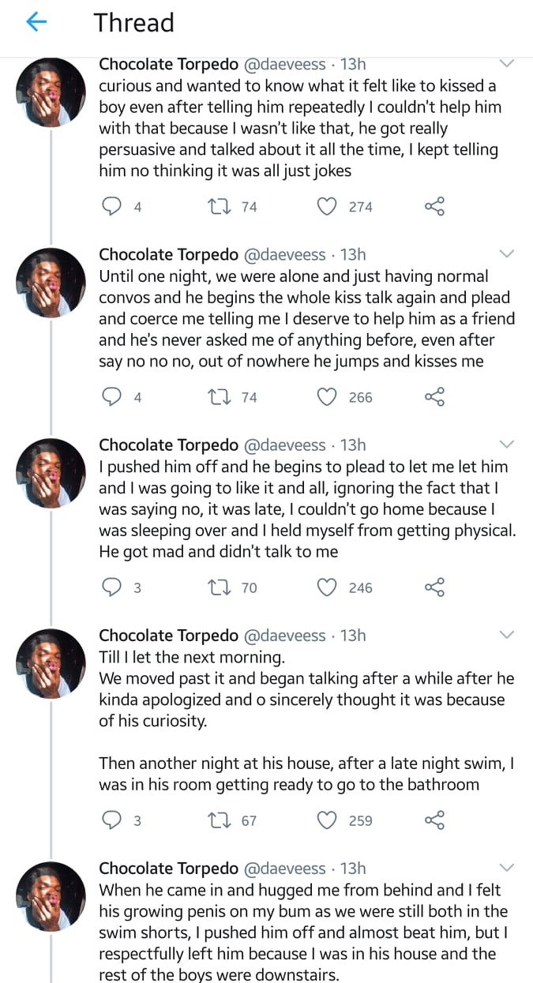Reply to the tweet with 274 likes

[x=114, y=207]
